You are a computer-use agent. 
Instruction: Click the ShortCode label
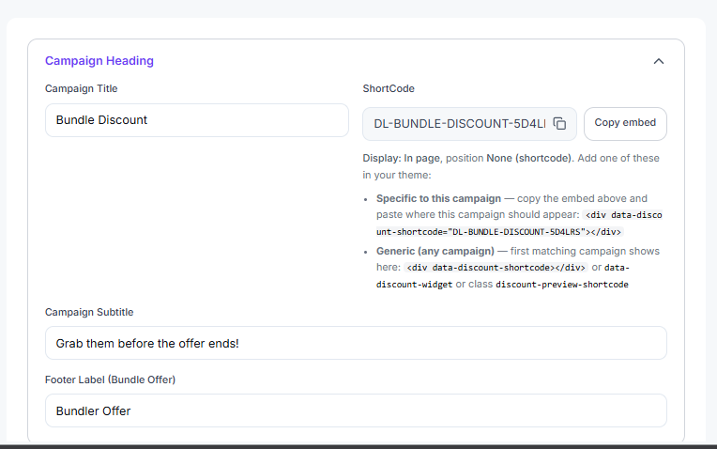click(x=389, y=88)
